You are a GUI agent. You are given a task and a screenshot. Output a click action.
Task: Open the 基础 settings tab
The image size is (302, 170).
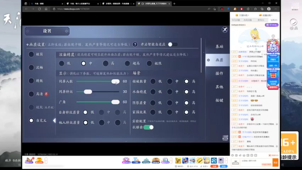219,46
